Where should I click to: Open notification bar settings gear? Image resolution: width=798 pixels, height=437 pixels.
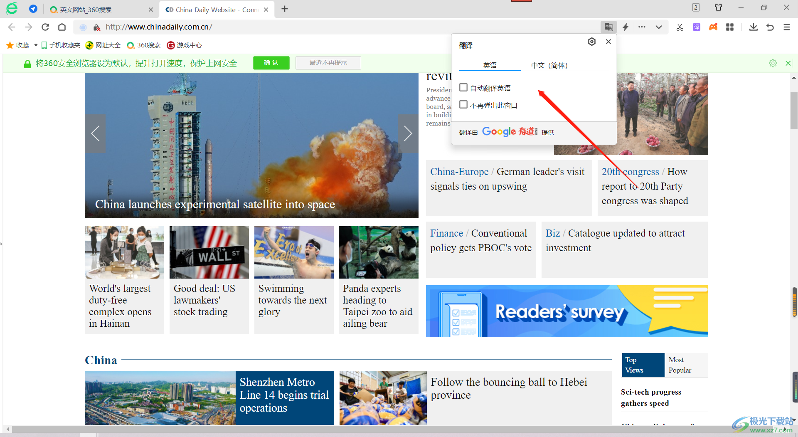(773, 63)
